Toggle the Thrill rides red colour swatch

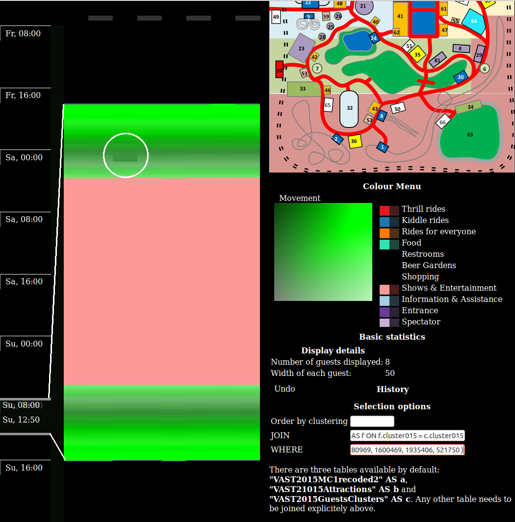385,210
